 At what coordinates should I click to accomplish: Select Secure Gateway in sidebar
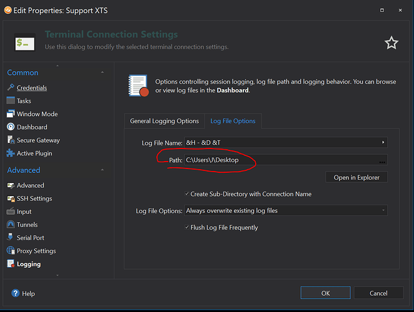pos(38,140)
